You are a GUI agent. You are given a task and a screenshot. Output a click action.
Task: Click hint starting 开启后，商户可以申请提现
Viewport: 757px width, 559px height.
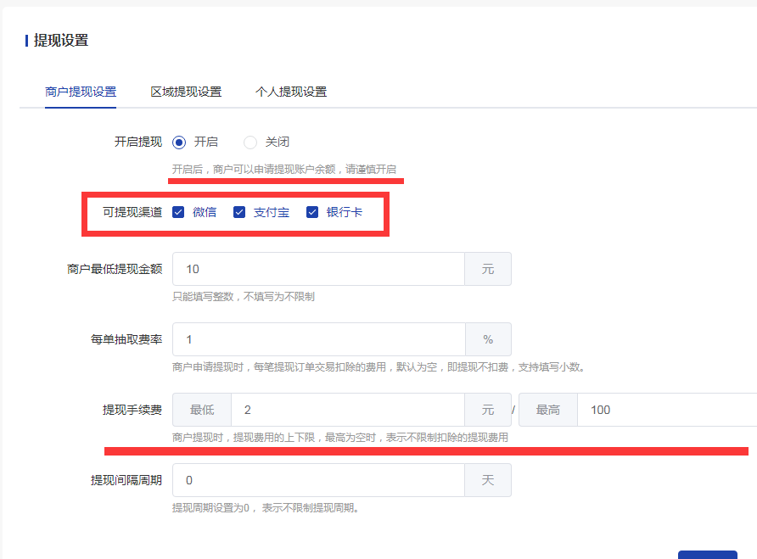pos(283,170)
